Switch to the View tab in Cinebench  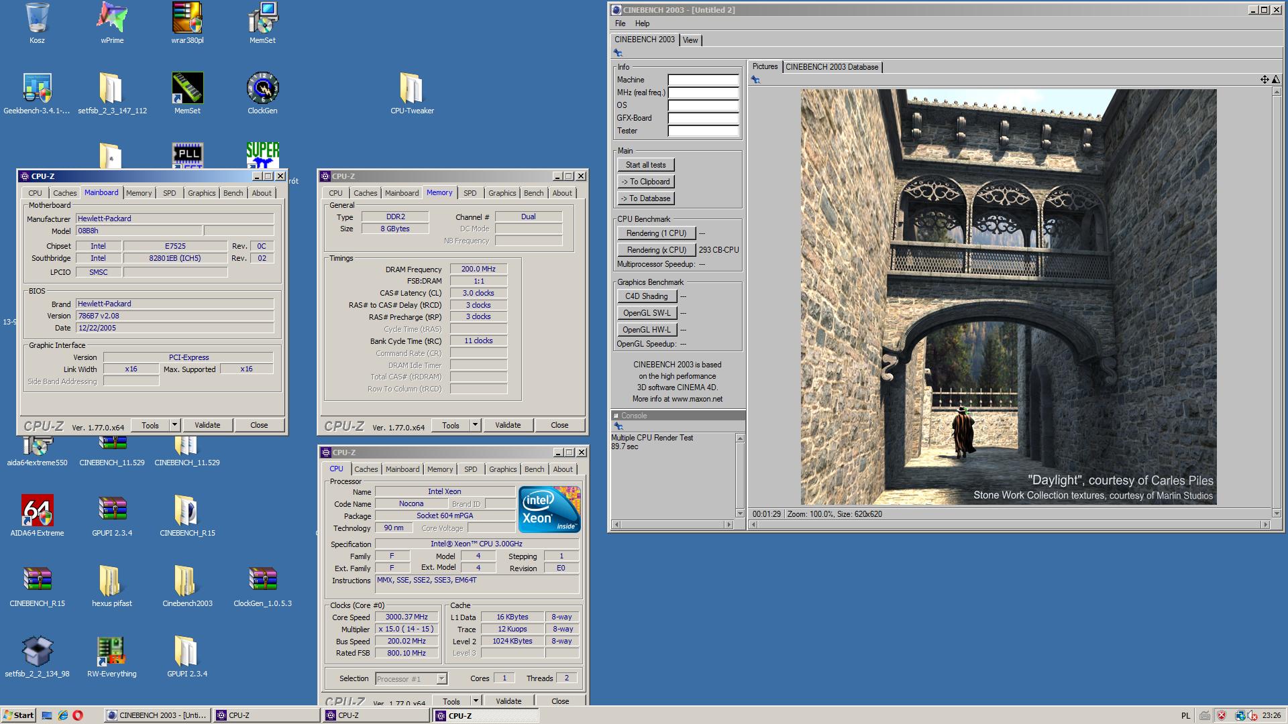coord(690,40)
